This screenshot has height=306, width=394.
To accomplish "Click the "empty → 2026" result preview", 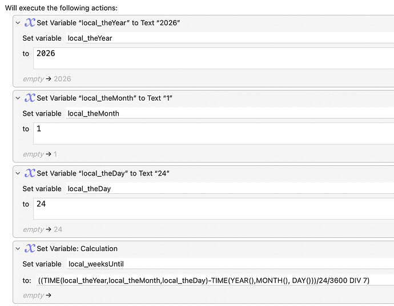I will tap(47, 79).
